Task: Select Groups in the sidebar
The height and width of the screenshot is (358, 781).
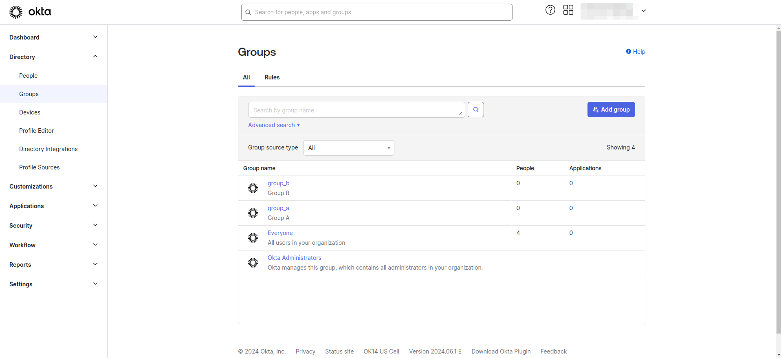Action: [53, 94]
